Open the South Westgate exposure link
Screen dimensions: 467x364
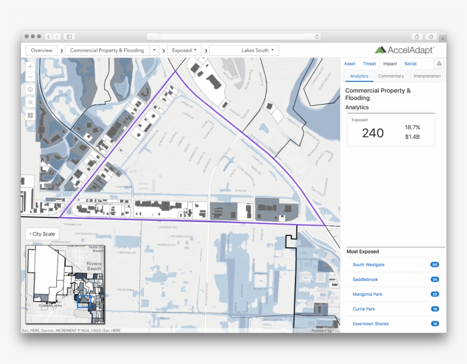pos(369,264)
